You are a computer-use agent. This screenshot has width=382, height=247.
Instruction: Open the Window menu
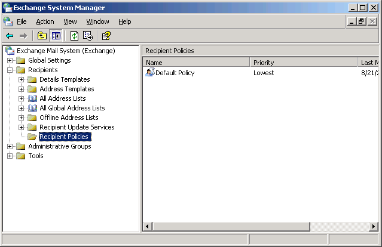click(x=97, y=21)
